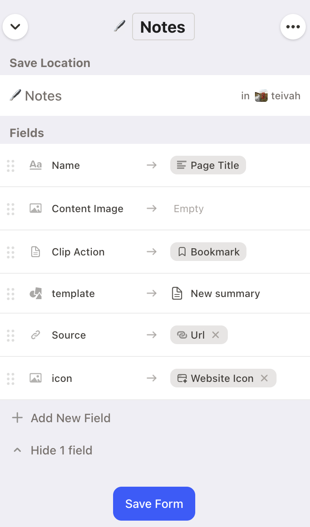This screenshot has width=310, height=527.
Task: Click the link icon beside Source field
Action: coord(36,335)
